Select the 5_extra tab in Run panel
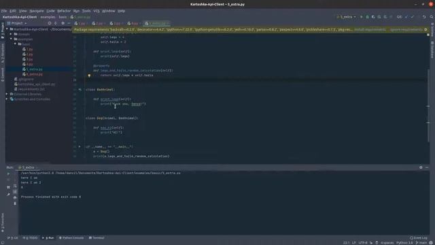This screenshot has width=435, height=245. point(28,167)
